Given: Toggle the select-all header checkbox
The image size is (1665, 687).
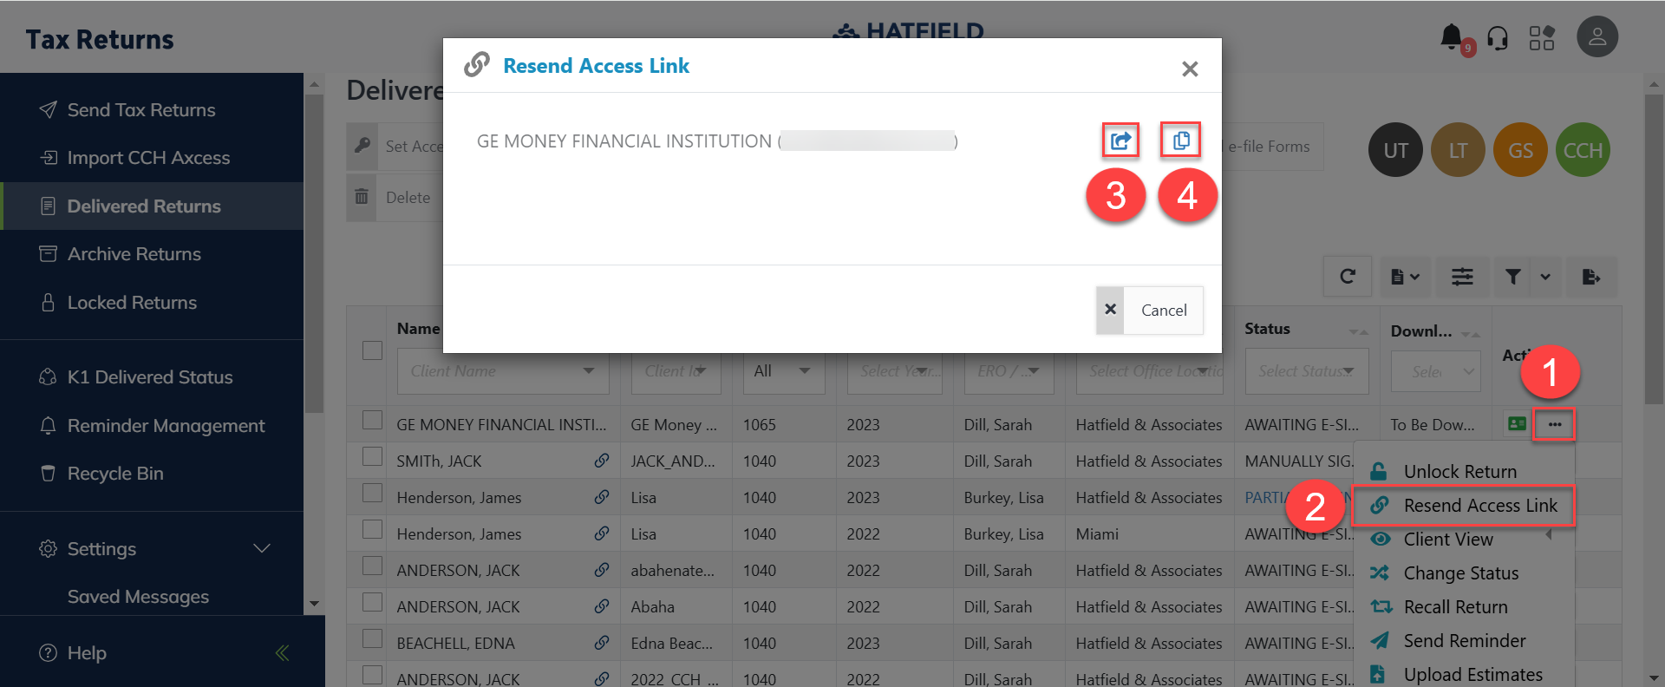Looking at the screenshot, I should click(372, 350).
